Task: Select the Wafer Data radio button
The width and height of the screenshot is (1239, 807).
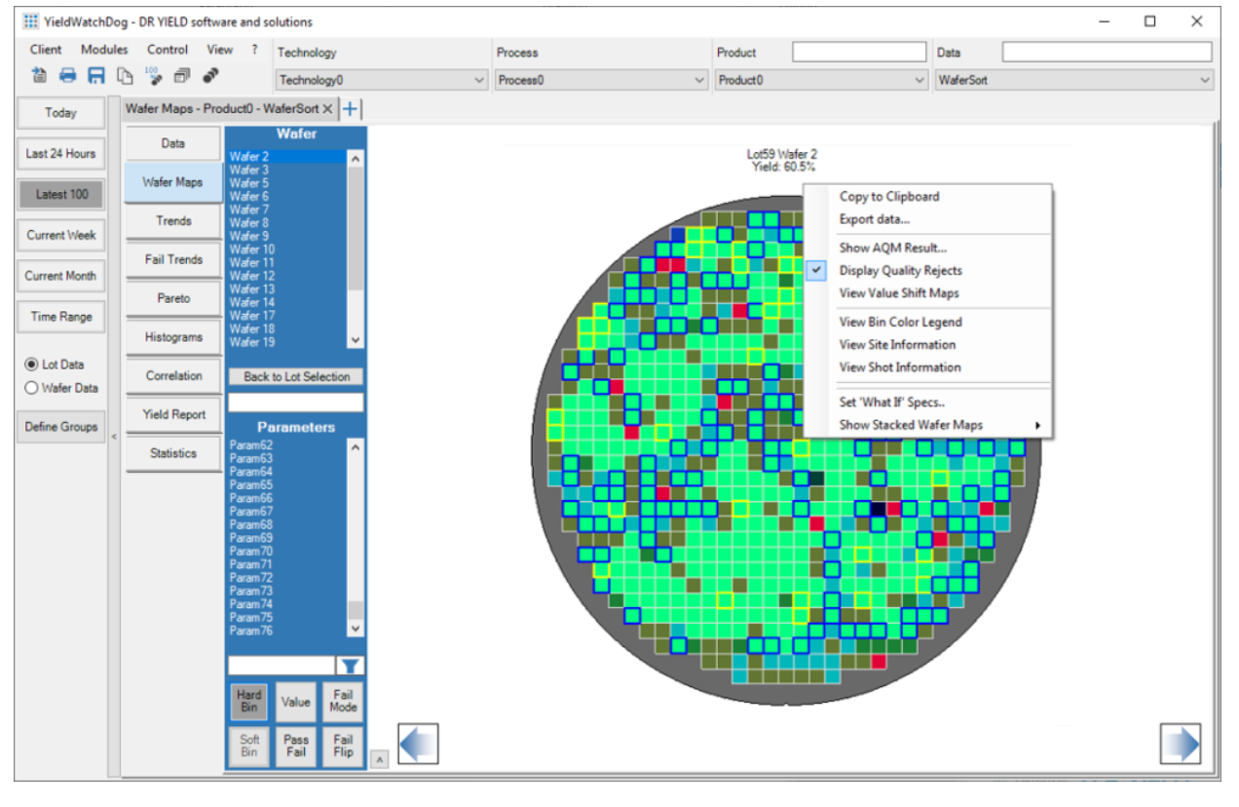Action: 32,388
